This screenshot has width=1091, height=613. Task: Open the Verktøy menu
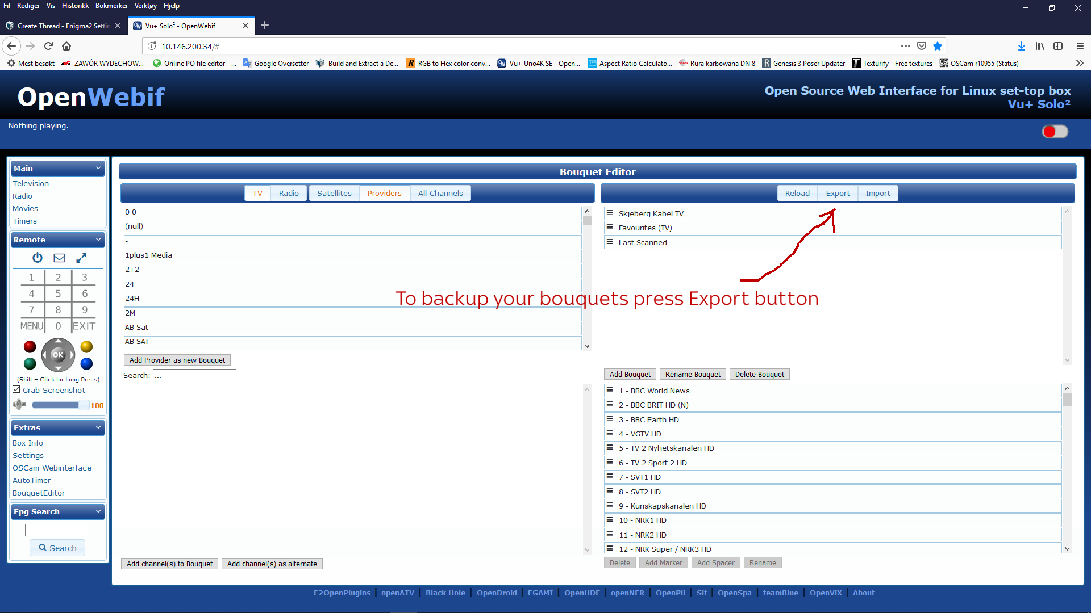(145, 6)
